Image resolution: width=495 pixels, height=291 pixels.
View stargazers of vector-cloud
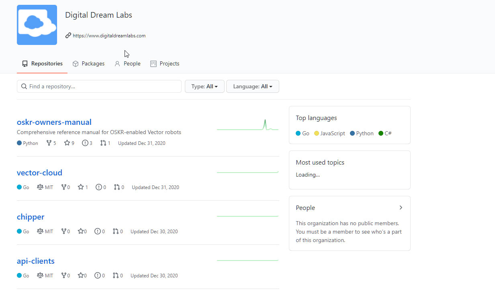point(83,187)
